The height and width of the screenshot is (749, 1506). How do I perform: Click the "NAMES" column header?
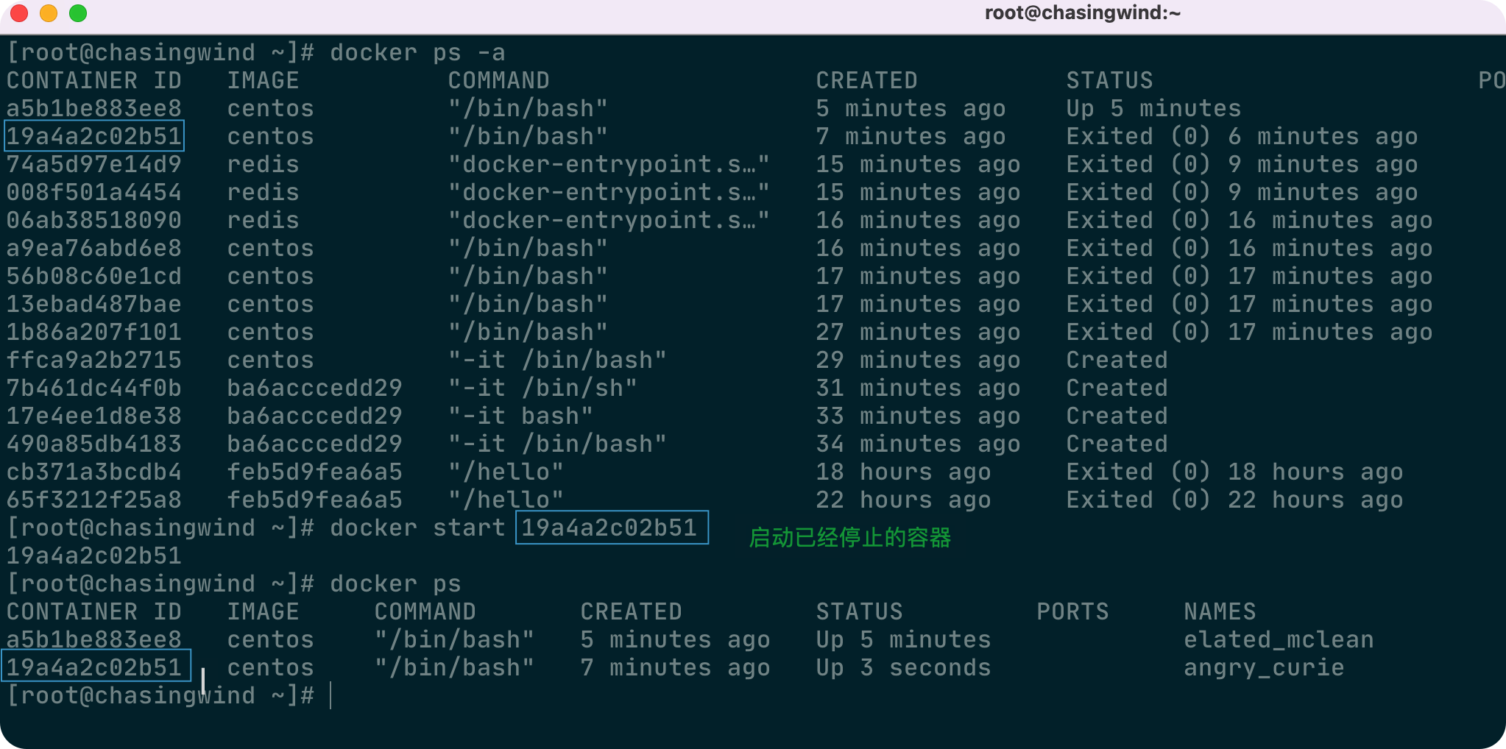(x=1220, y=611)
